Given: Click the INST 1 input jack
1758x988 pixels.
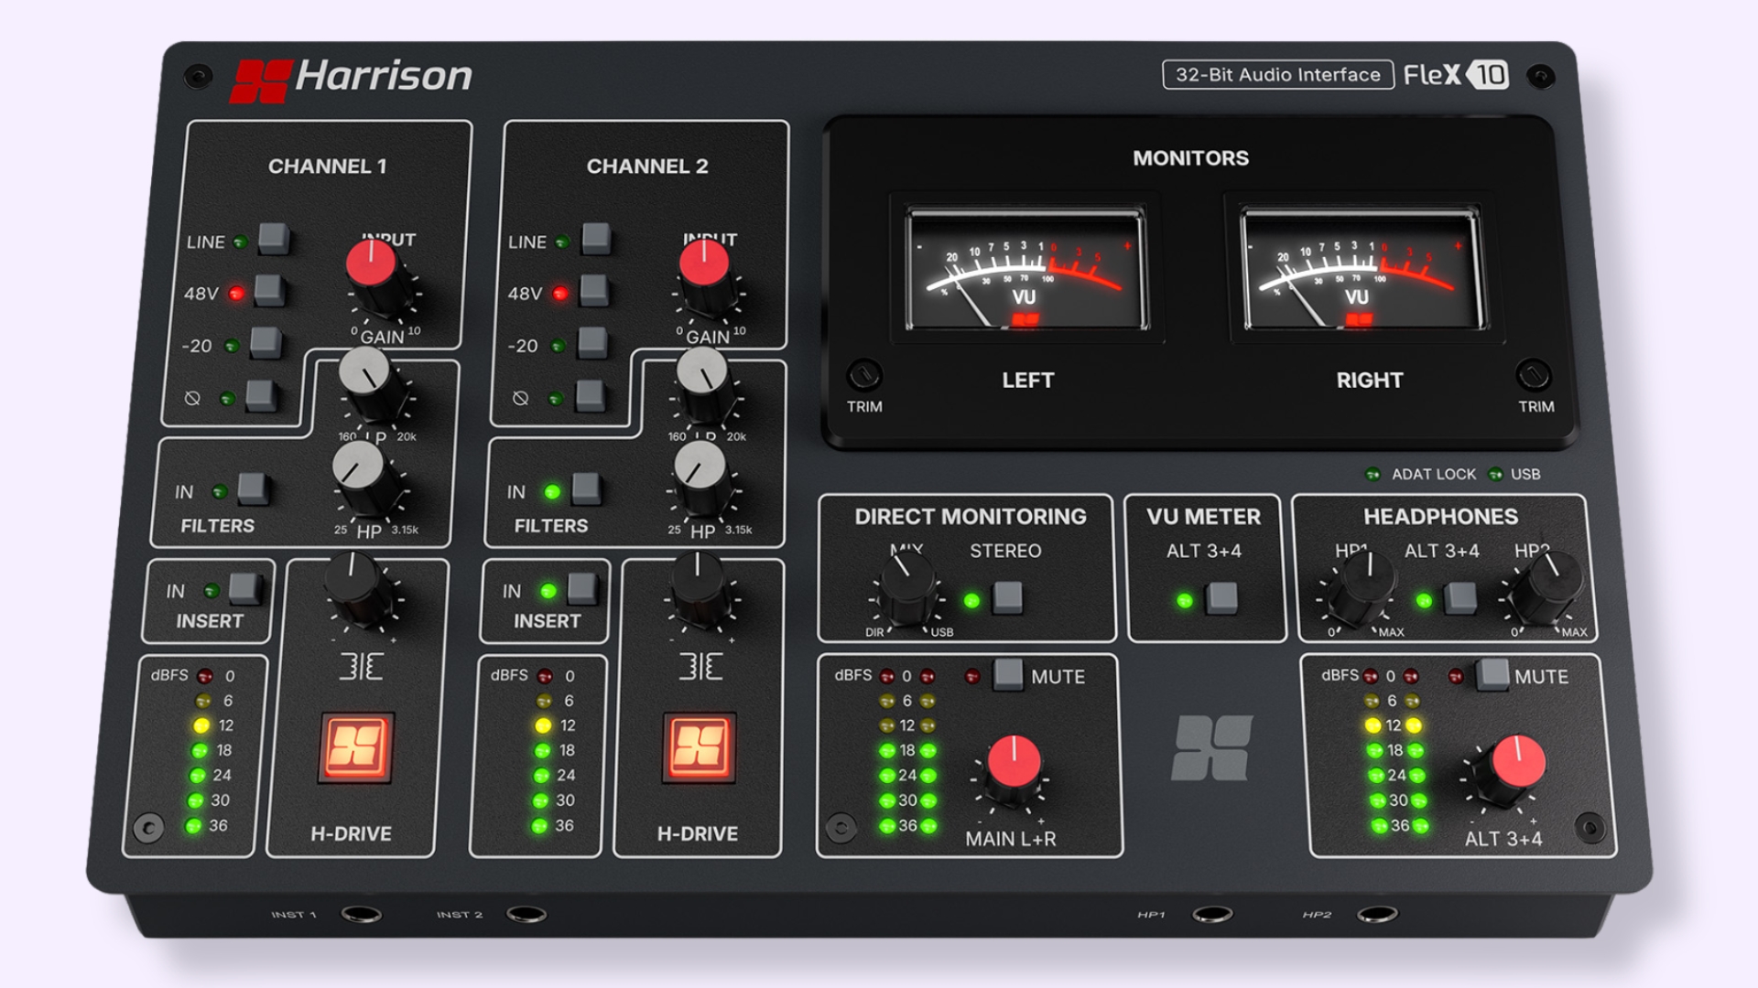Looking at the screenshot, I should 362,914.
